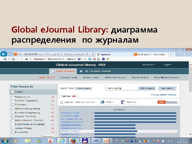Check the Electronics filter checkbox
192x144 pixels.
click(x=13, y=105)
